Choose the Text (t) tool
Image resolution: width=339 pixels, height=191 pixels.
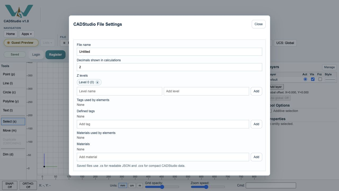coord(13,110)
